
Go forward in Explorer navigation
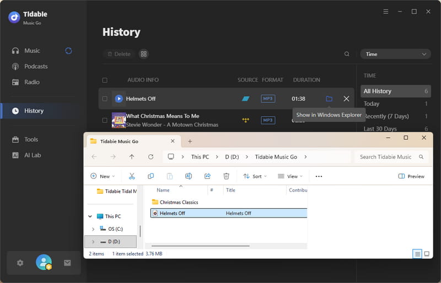tap(113, 157)
